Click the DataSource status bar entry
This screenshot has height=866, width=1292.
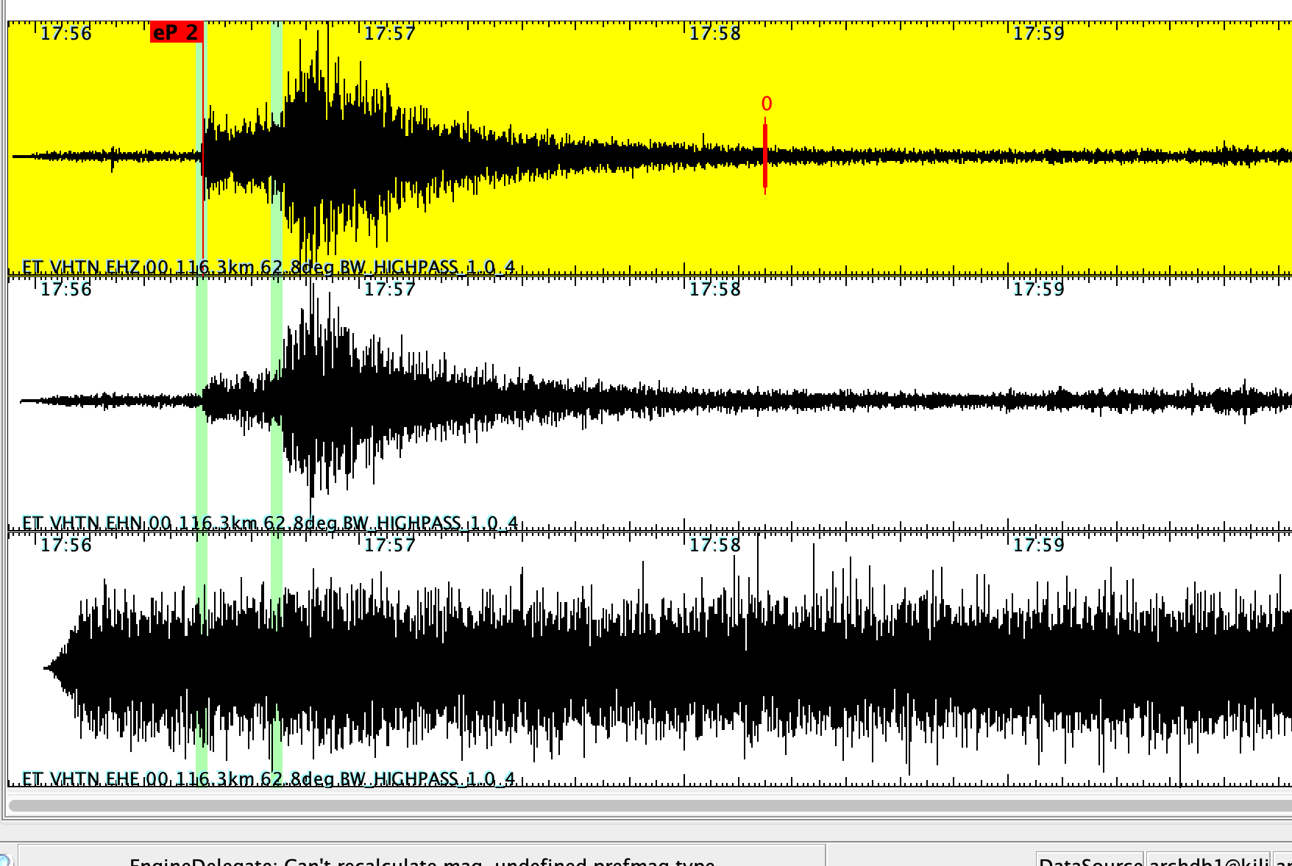(1090, 860)
